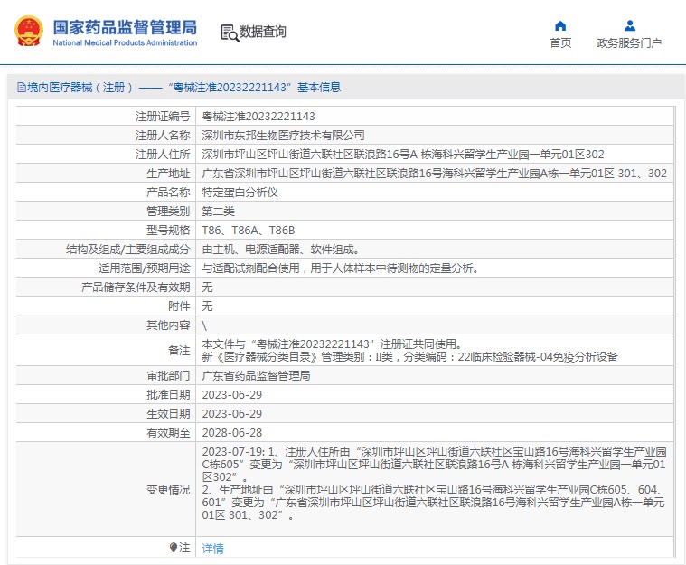Select product name 特定蛋白分析仪
Viewport: 686px width, 565px height.
click(x=240, y=193)
